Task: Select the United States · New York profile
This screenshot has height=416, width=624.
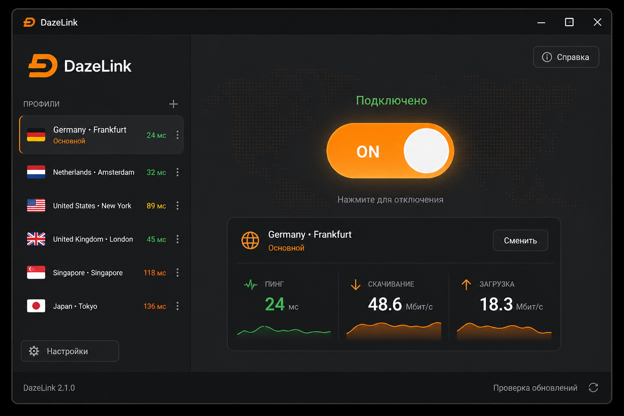Action: [x=102, y=206]
